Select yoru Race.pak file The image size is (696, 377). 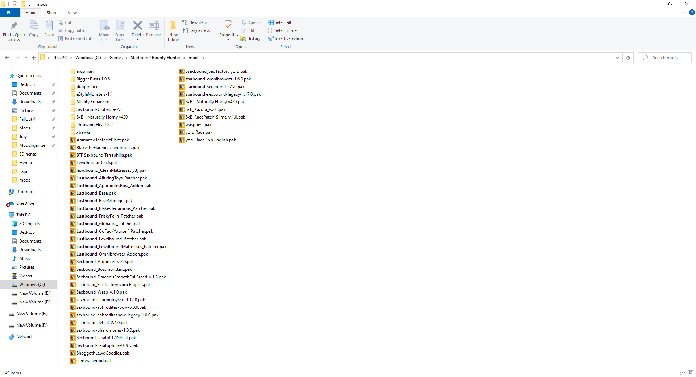[x=196, y=132]
